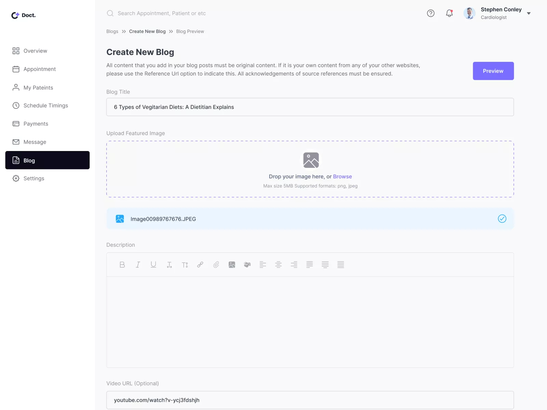The width and height of the screenshot is (547, 410).
Task: Click the upload area picture icon
Action: pos(311,160)
